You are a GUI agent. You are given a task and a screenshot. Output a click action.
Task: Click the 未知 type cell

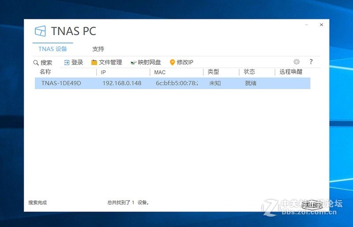click(215, 83)
